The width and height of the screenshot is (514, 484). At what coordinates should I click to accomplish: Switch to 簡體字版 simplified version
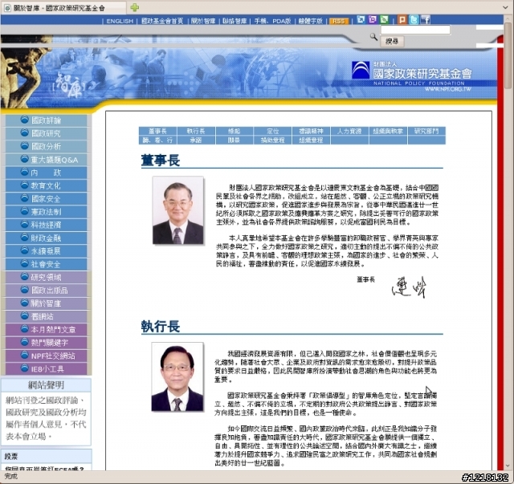coord(311,21)
